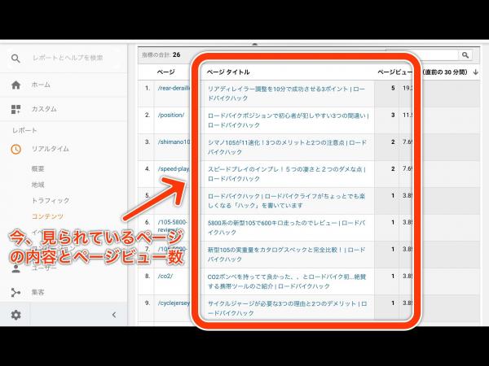Viewport: 489px width, 366px height.
Task: Click the home house icon
Action: (15, 85)
